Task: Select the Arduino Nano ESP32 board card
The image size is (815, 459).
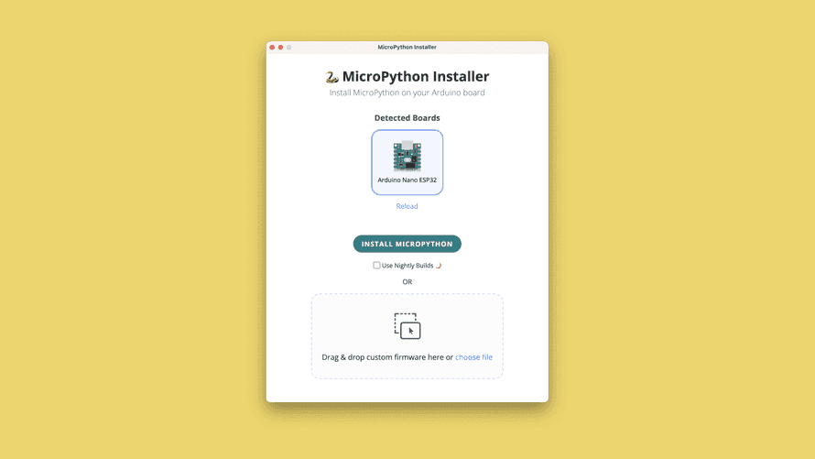Action: point(407,162)
